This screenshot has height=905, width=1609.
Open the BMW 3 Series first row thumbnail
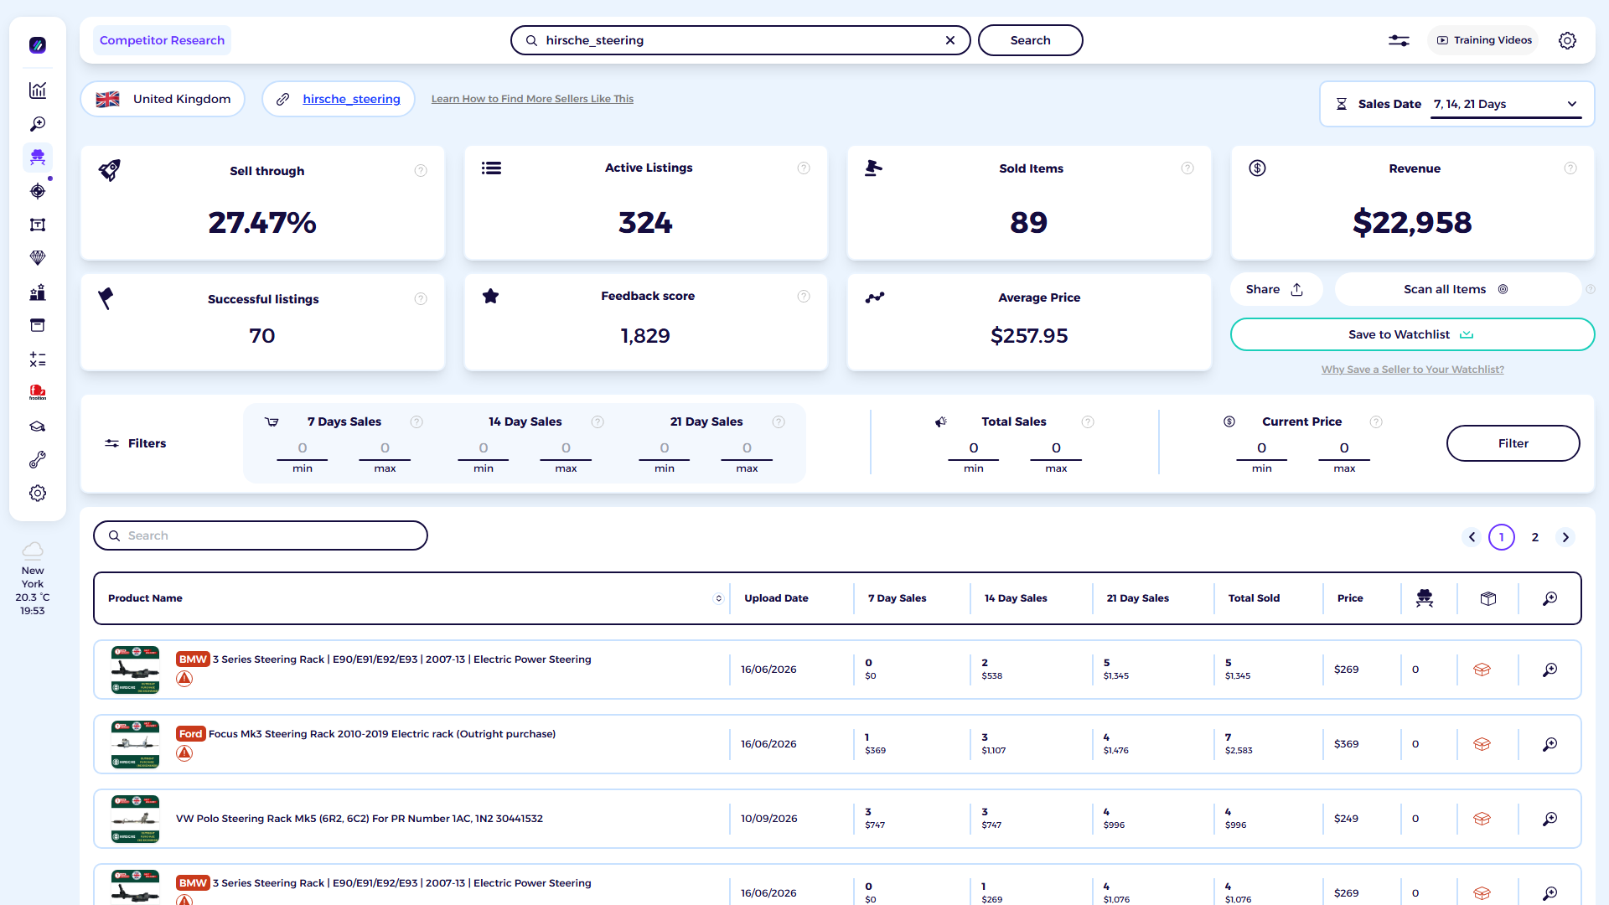(135, 670)
